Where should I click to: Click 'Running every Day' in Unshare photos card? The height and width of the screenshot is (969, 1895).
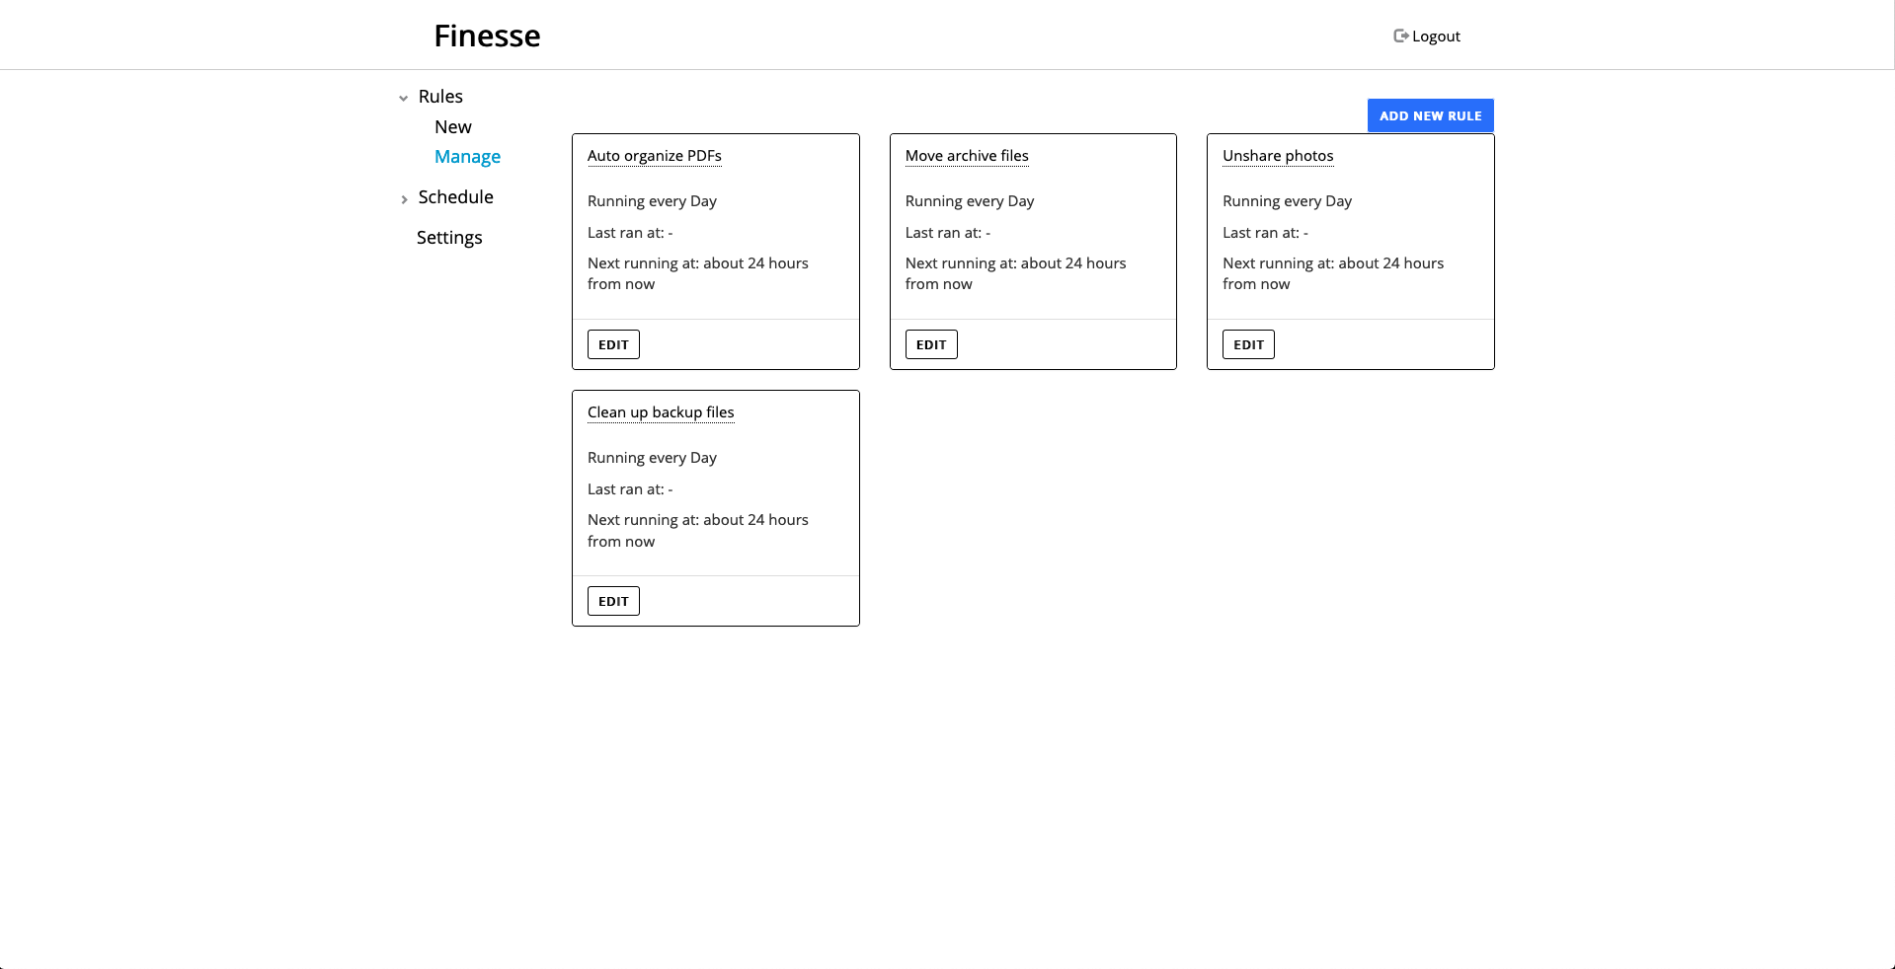click(x=1287, y=201)
